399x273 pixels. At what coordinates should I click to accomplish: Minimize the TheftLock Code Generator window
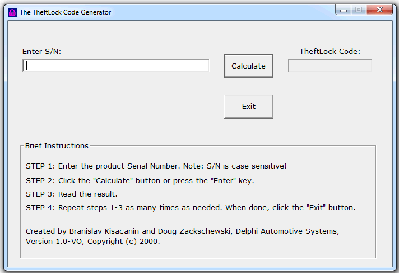pyautogui.click(x=344, y=10)
